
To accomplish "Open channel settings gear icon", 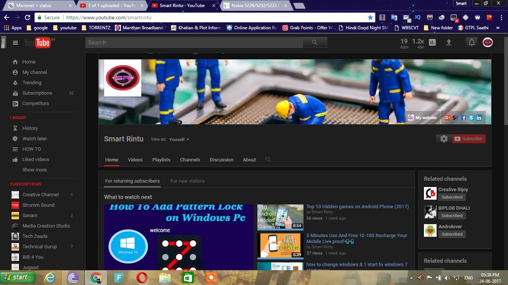I will [x=444, y=139].
